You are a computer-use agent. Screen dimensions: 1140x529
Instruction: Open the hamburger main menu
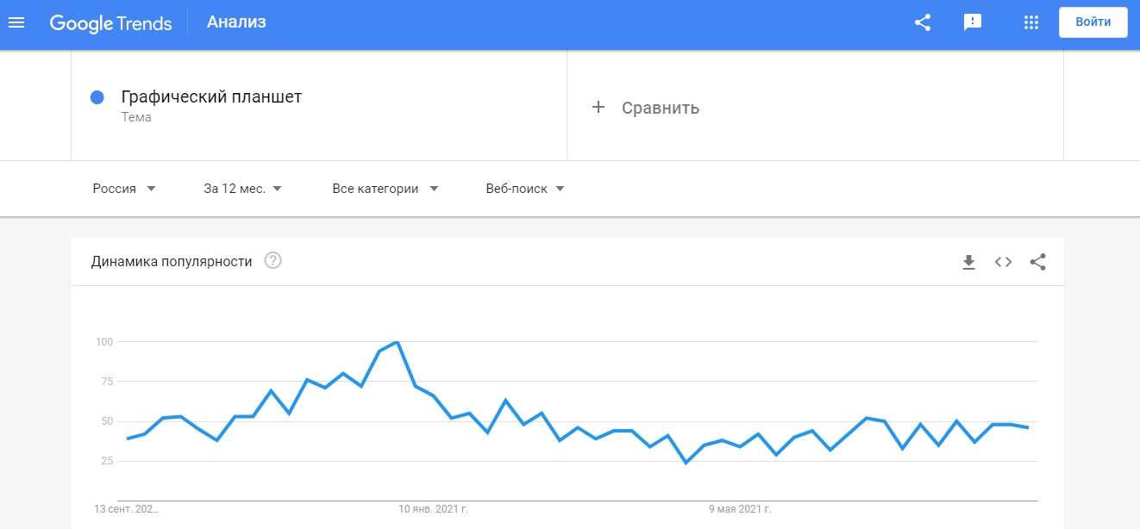pyautogui.click(x=16, y=22)
